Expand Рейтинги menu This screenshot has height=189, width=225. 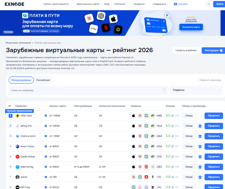coord(121,4)
